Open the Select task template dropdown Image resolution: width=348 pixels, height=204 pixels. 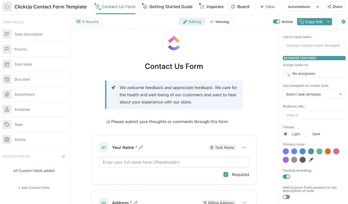click(x=314, y=94)
